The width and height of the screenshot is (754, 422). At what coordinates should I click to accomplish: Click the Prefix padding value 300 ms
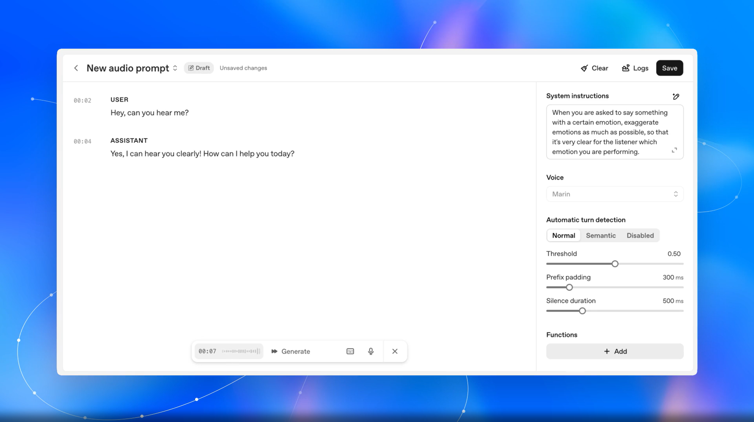tap(673, 277)
